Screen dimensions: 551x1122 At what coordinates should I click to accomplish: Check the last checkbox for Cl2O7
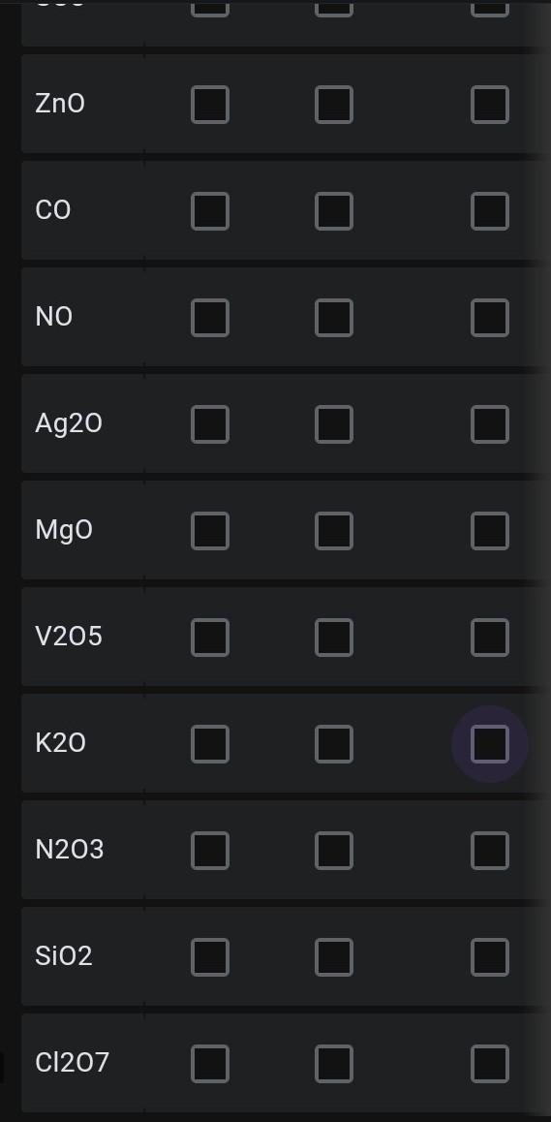coord(490,1064)
